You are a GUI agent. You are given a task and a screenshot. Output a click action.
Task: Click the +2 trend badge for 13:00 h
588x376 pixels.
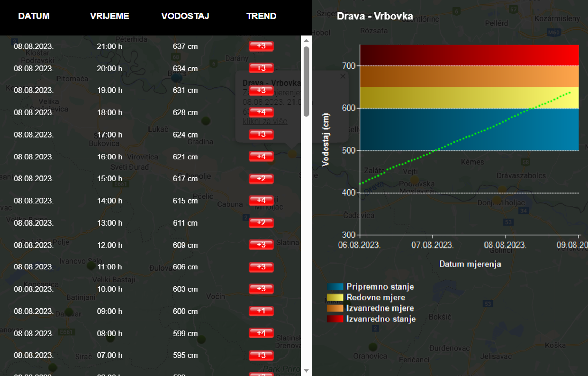click(x=261, y=223)
